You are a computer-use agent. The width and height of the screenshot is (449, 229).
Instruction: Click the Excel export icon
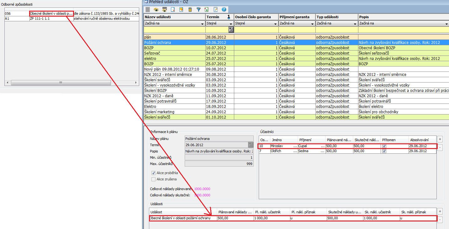tap(207, 10)
